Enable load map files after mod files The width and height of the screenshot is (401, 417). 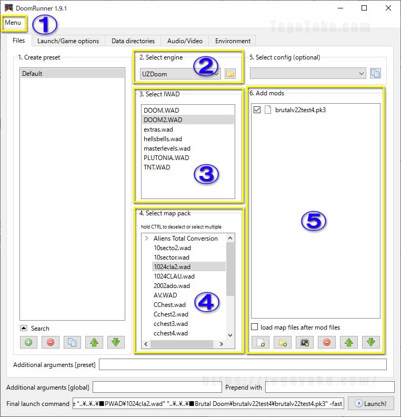[x=255, y=327]
